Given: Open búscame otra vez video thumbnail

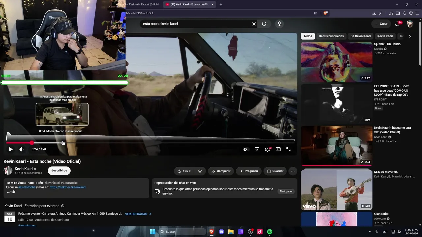Looking at the screenshot, I should 337,146.
